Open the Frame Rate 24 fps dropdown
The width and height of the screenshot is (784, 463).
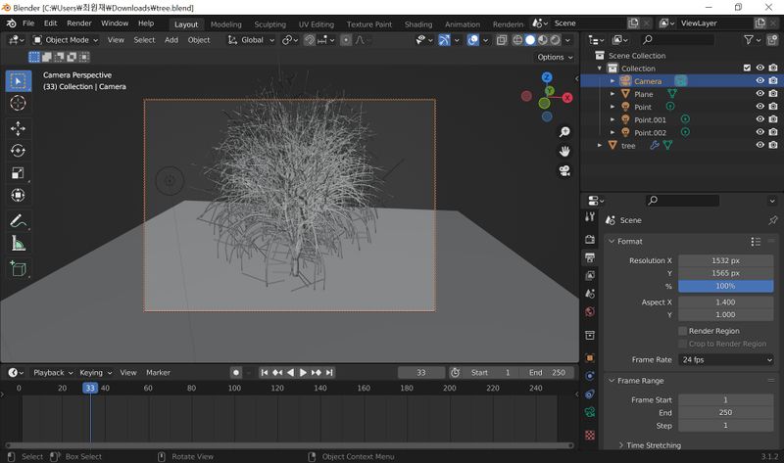coord(726,359)
